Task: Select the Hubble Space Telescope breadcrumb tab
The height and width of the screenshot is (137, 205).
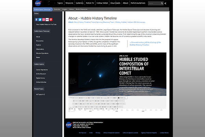Action: pyautogui.click(x=42, y=10)
